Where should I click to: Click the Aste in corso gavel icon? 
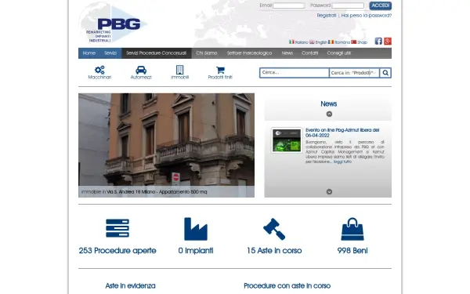(274, 229)
